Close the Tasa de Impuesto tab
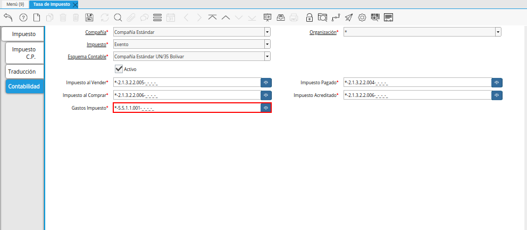This screenshot has width=527, height=230. (76, 5)
